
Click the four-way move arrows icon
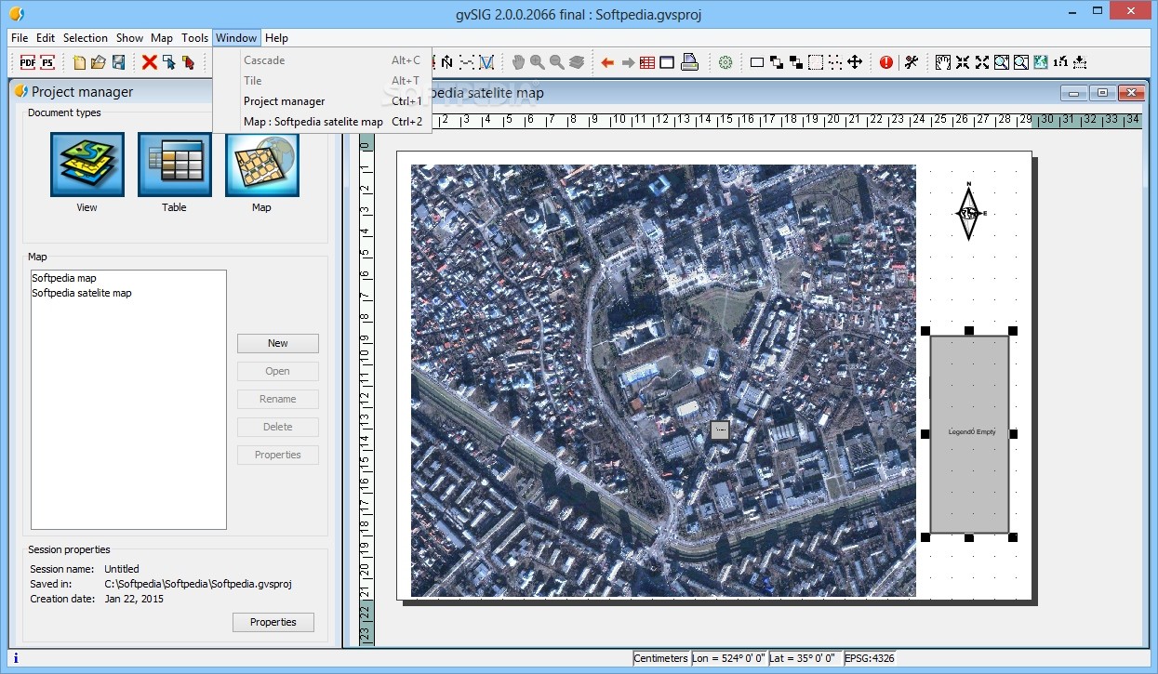point(855,62)
